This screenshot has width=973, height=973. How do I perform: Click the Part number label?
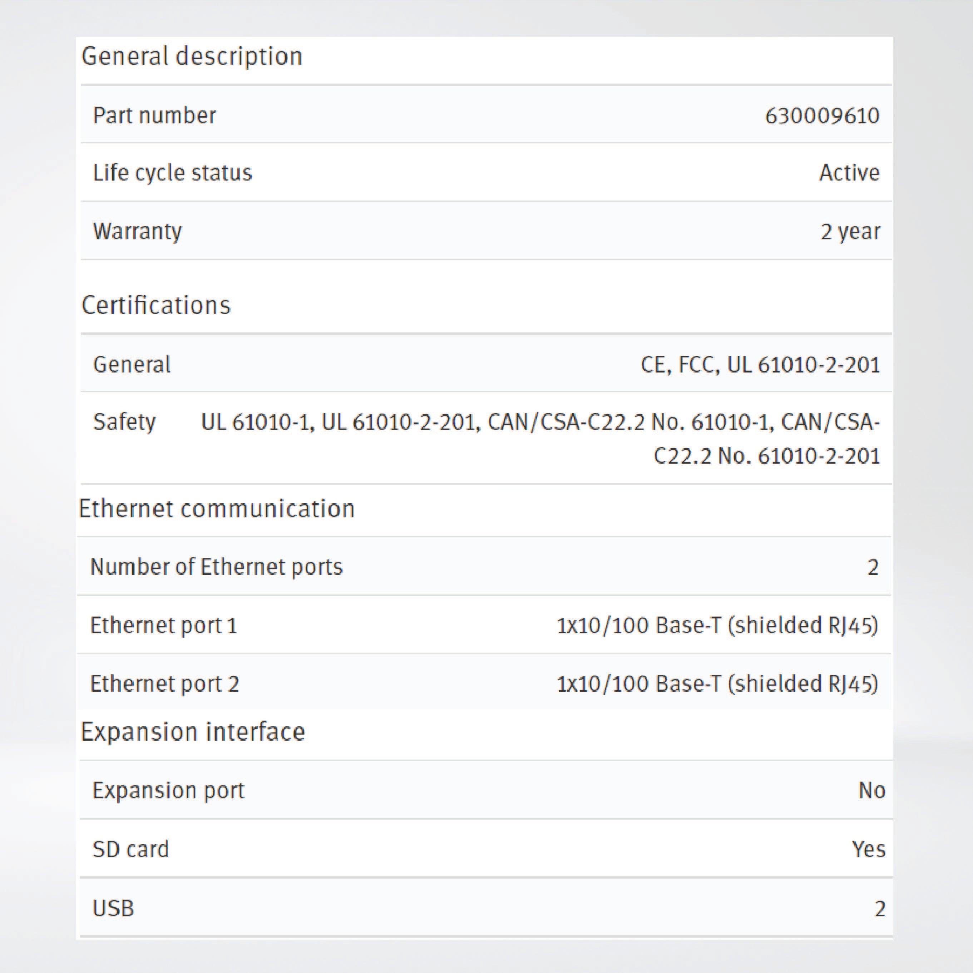click(x=154, y=115)
